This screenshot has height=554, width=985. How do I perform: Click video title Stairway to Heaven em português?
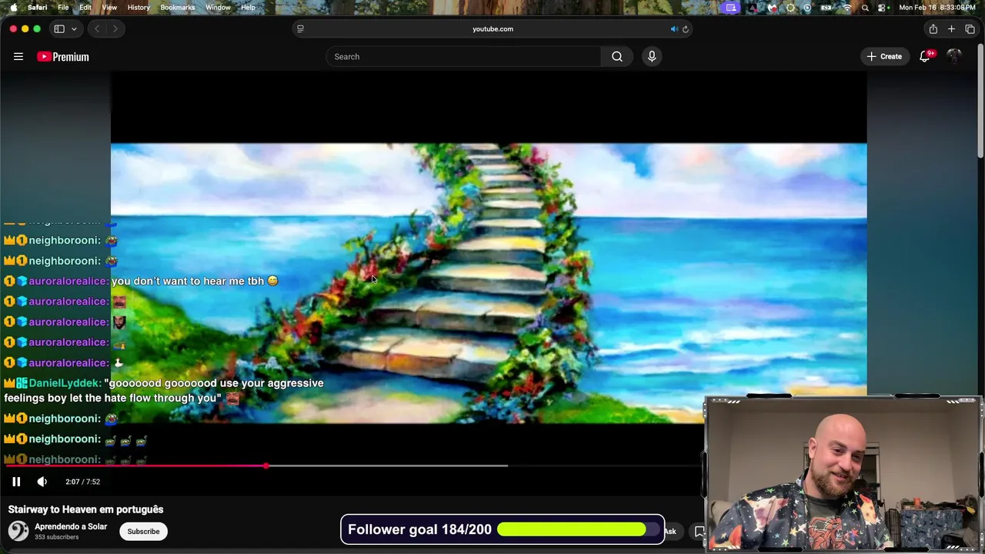[85, 509]
